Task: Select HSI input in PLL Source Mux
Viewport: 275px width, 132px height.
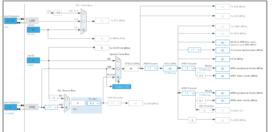Action: [66, 99]
